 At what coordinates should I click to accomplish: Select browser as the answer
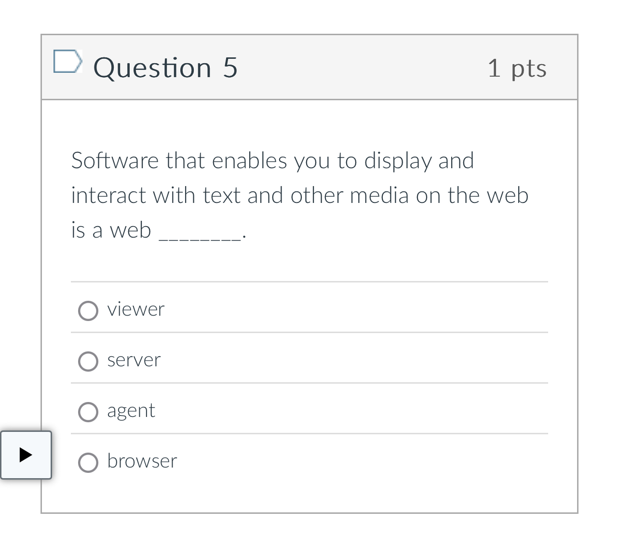pos(88,462)
